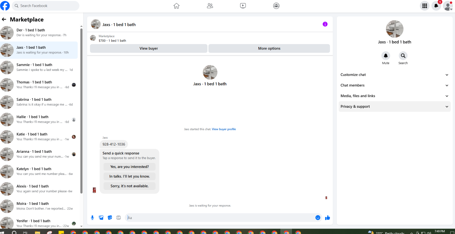The height and width of the screenshot is (234, 455).
Task: Open Windows taskbar search icon
Action: [x=14, y=232]
